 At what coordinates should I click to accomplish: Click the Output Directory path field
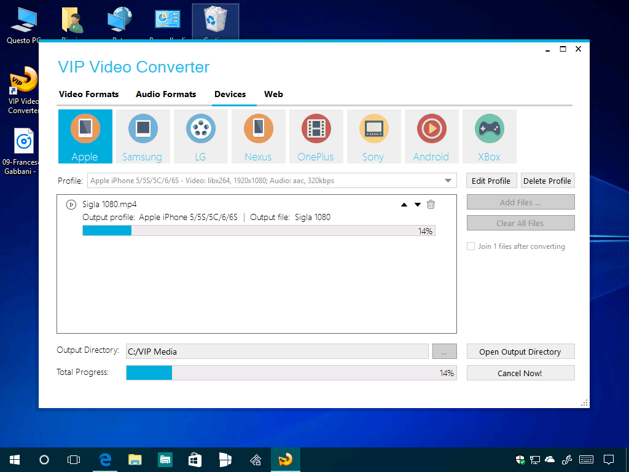click(x=277, y=352)
